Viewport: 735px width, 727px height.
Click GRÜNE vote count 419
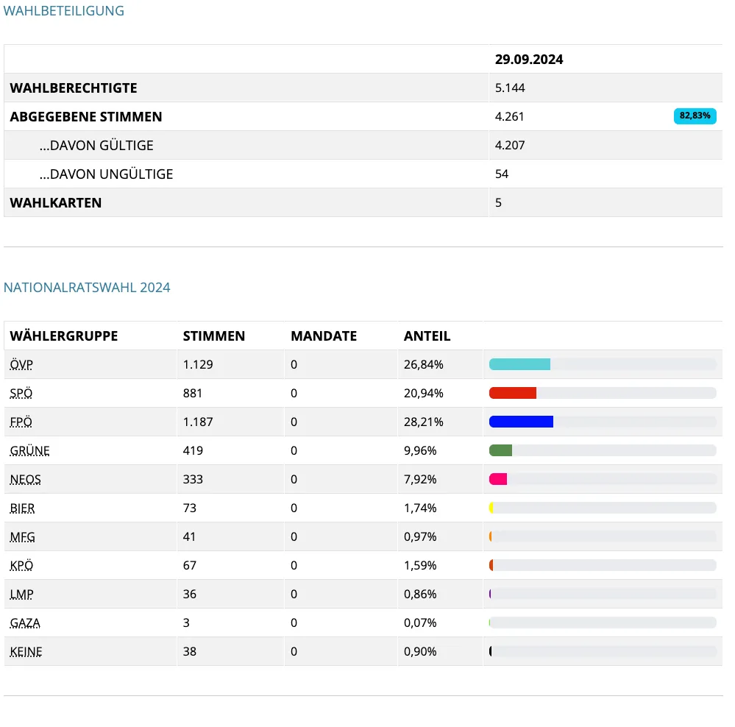(193, 450)
